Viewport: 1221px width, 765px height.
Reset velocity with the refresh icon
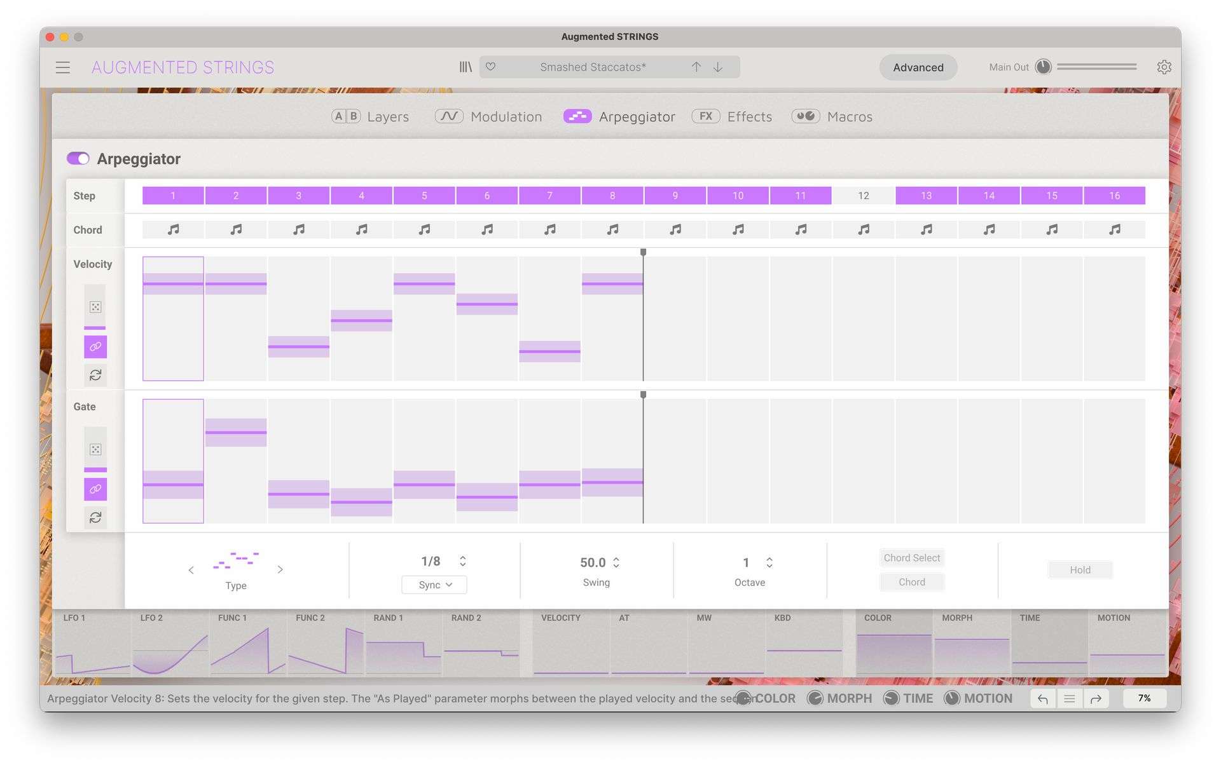tap(95, 376)
